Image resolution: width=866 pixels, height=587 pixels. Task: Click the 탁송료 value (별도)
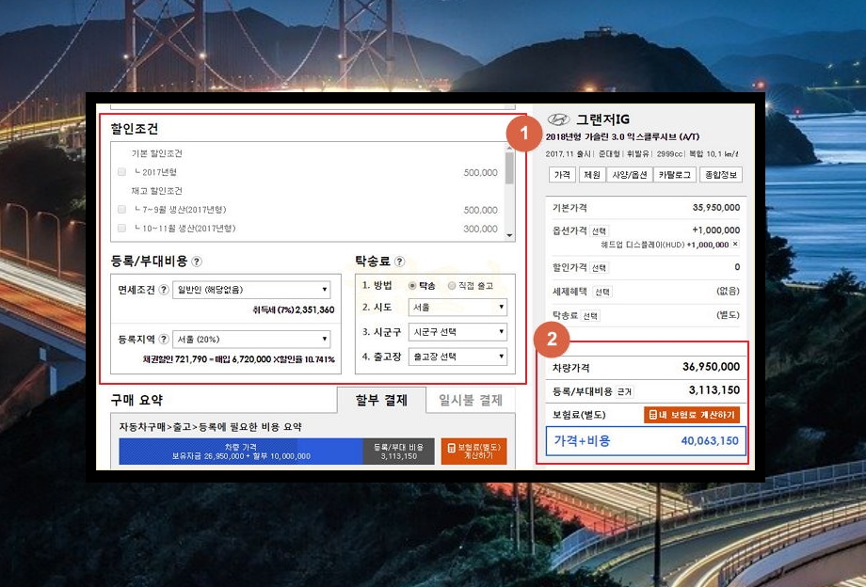[728, 315]
